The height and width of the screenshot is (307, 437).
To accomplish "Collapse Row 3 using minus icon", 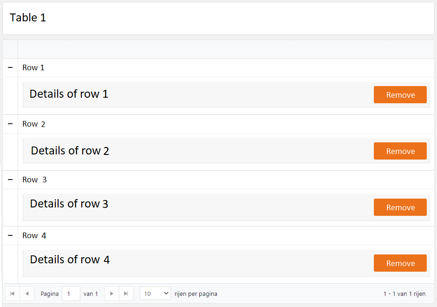I will pos(10,180).
